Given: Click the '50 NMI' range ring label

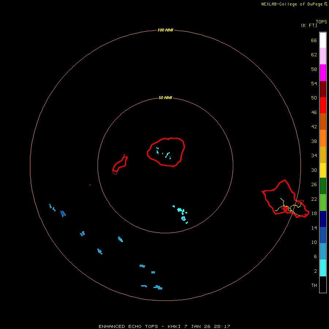Looking at the screenshot, I should point(165,98).
